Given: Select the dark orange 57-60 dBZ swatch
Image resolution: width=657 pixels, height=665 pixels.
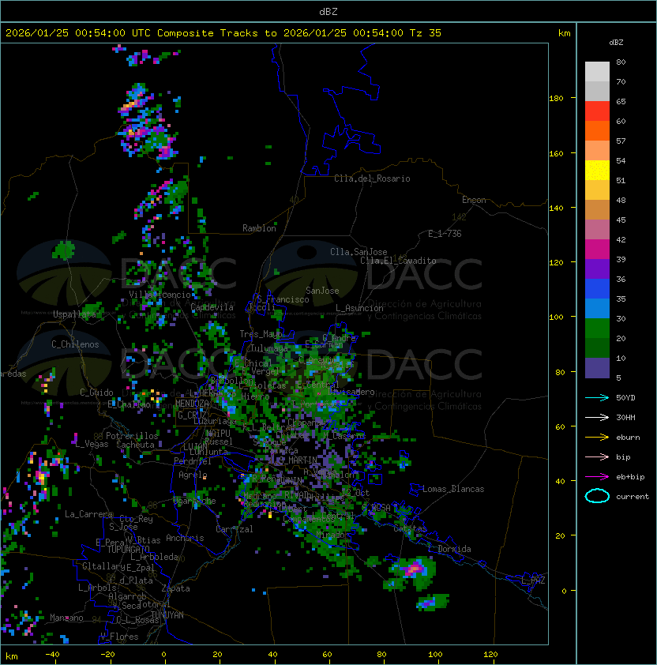Looking at the screenshot, I should 597,131.
